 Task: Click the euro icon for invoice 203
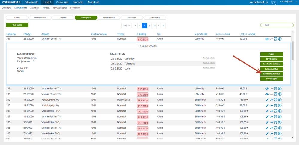click(280, 134)
